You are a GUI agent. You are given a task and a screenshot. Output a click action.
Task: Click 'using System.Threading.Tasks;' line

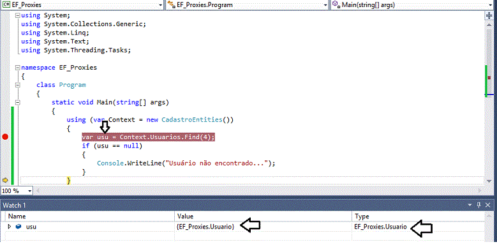[76, 50]
